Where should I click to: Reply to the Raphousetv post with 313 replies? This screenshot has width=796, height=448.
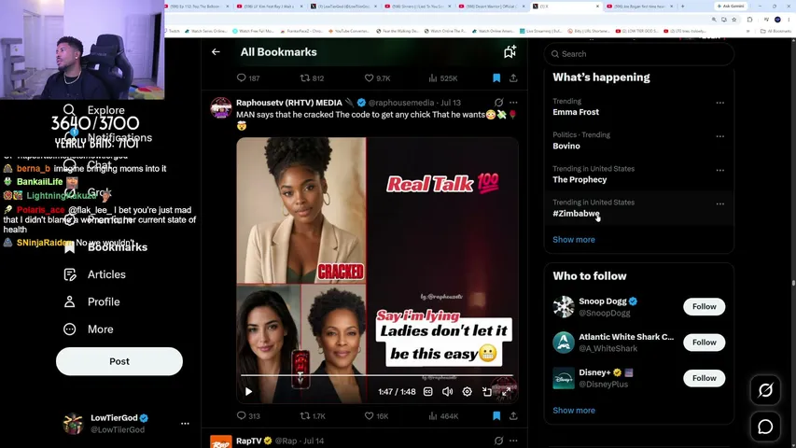pyautogui.click(x=248, y=415)
